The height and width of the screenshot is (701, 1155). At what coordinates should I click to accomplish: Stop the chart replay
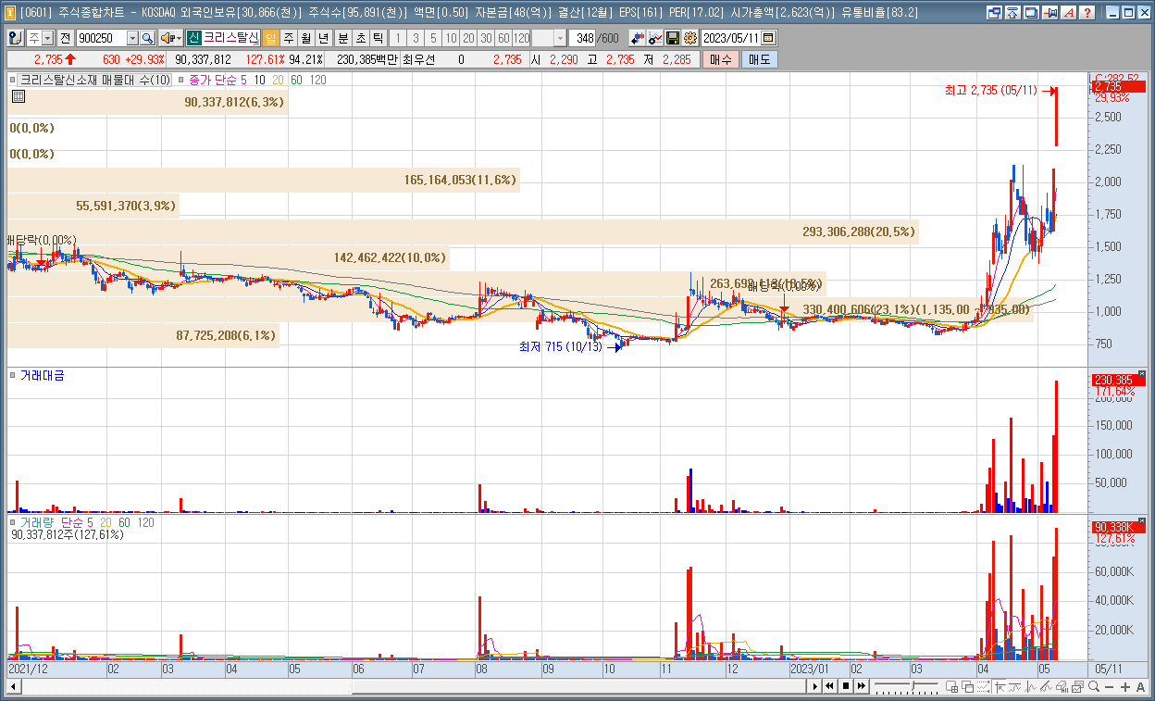click(846, 686)
